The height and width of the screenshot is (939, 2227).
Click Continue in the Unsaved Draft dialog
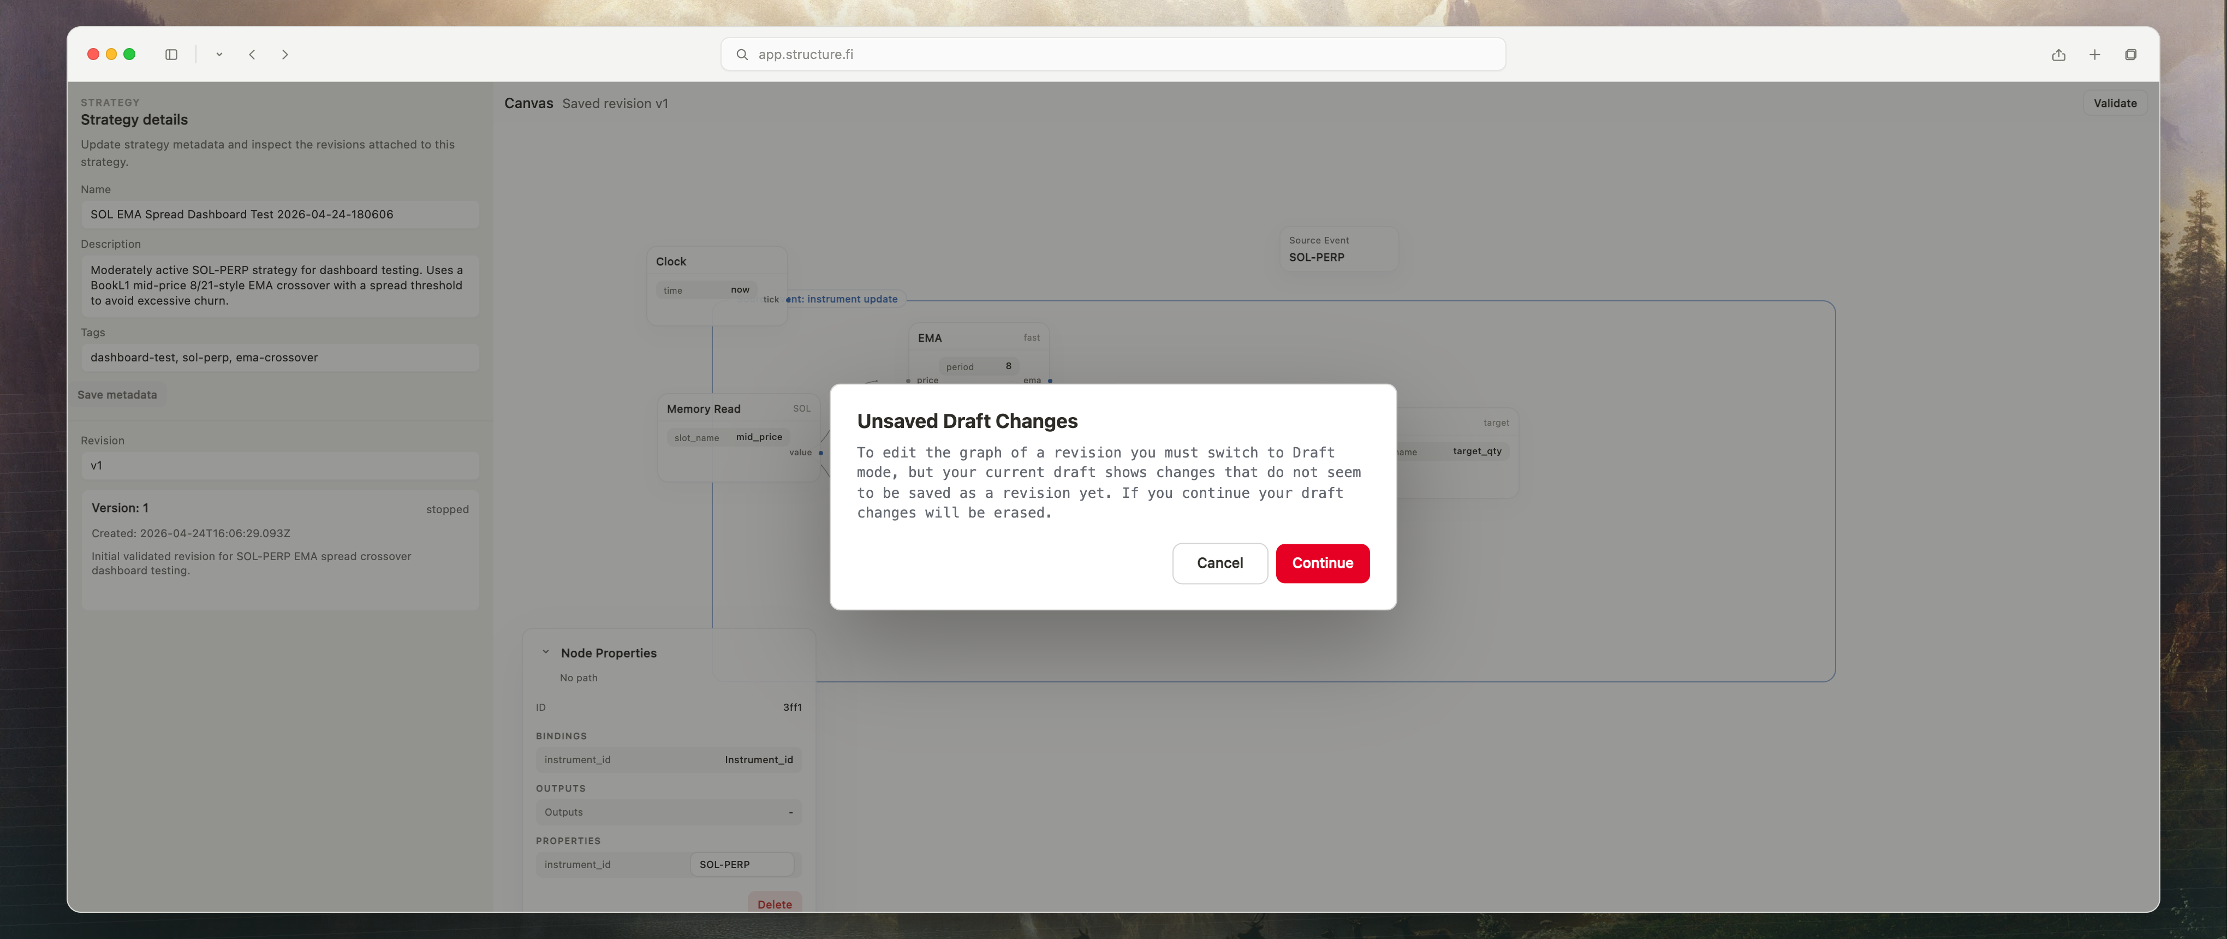pos(1322,563)
